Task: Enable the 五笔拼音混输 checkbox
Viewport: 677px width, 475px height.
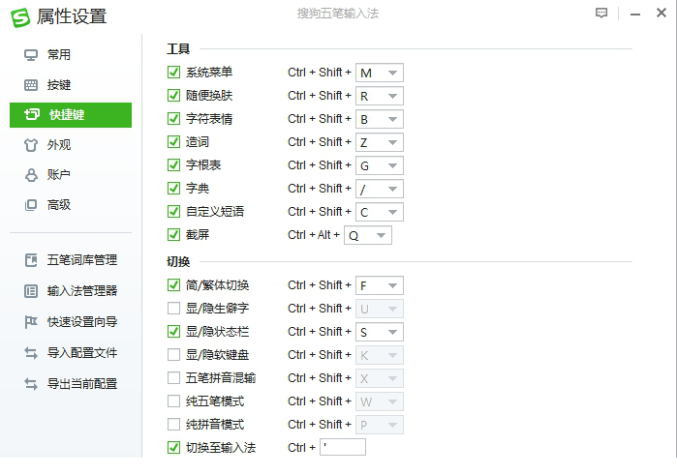Action: point(173,378)
